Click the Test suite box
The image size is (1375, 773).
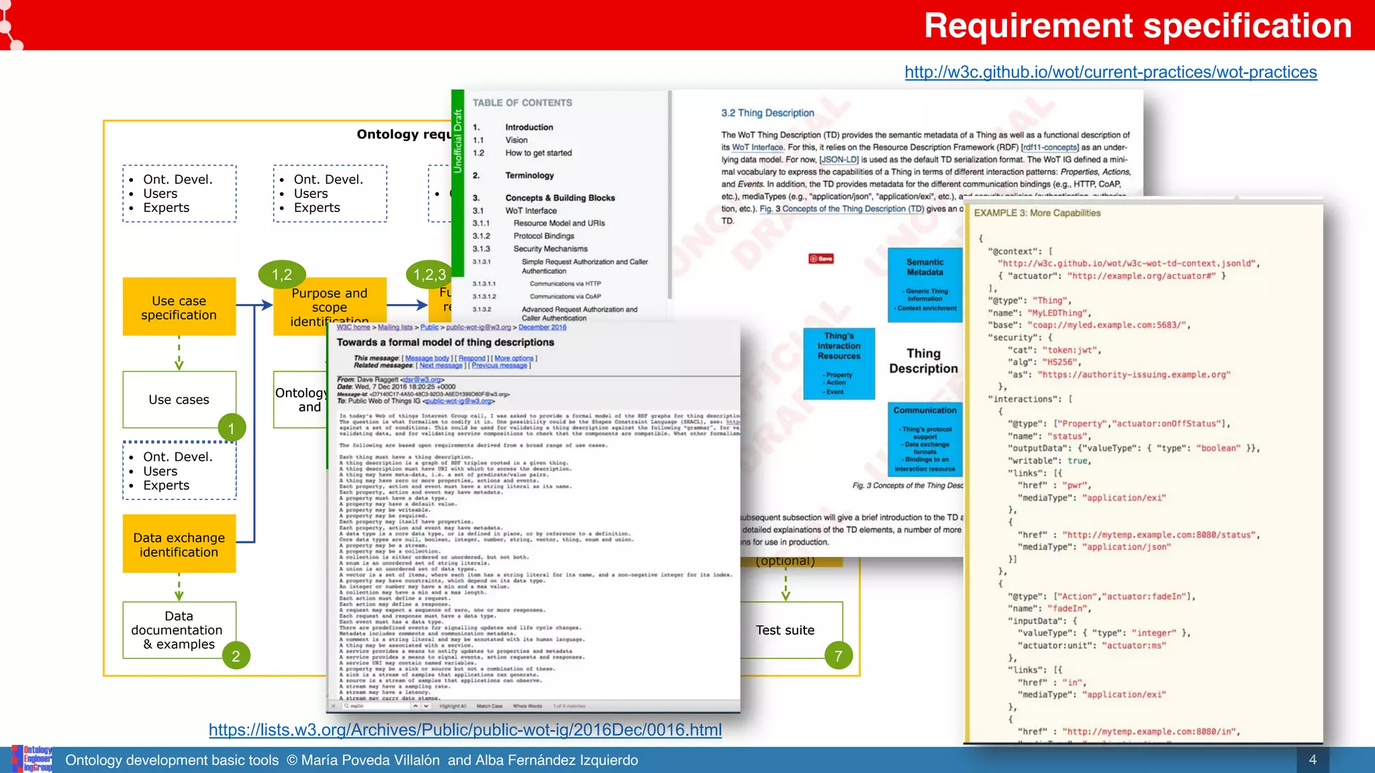[x=792, y=630]
